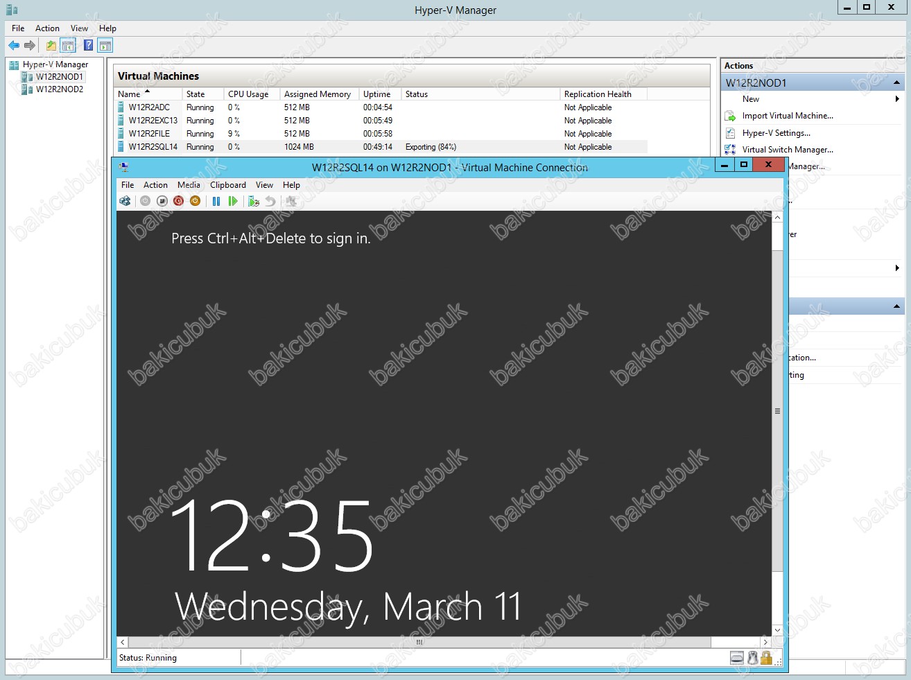
Task: Open Hyper-V Manager View menu
Action: pos(79,28)
